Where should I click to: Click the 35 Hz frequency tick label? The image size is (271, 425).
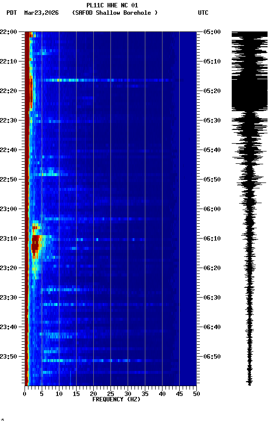(145, 394)
